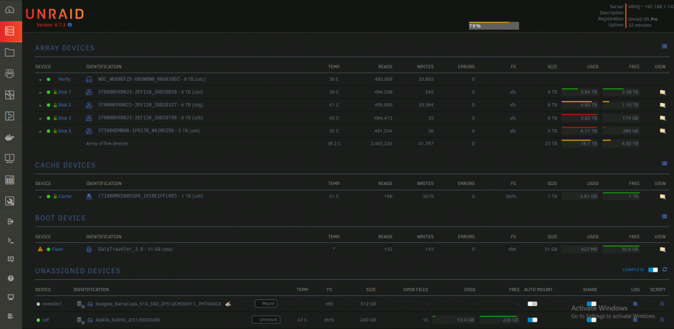
Task: Open the Docker whale icon in sidebar
Action: coord(9,137)
